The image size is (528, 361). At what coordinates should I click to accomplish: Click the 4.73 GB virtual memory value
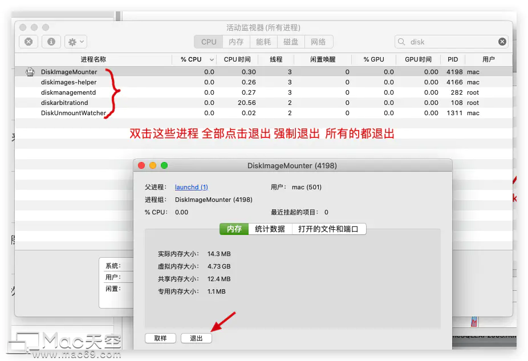(219, 266)
